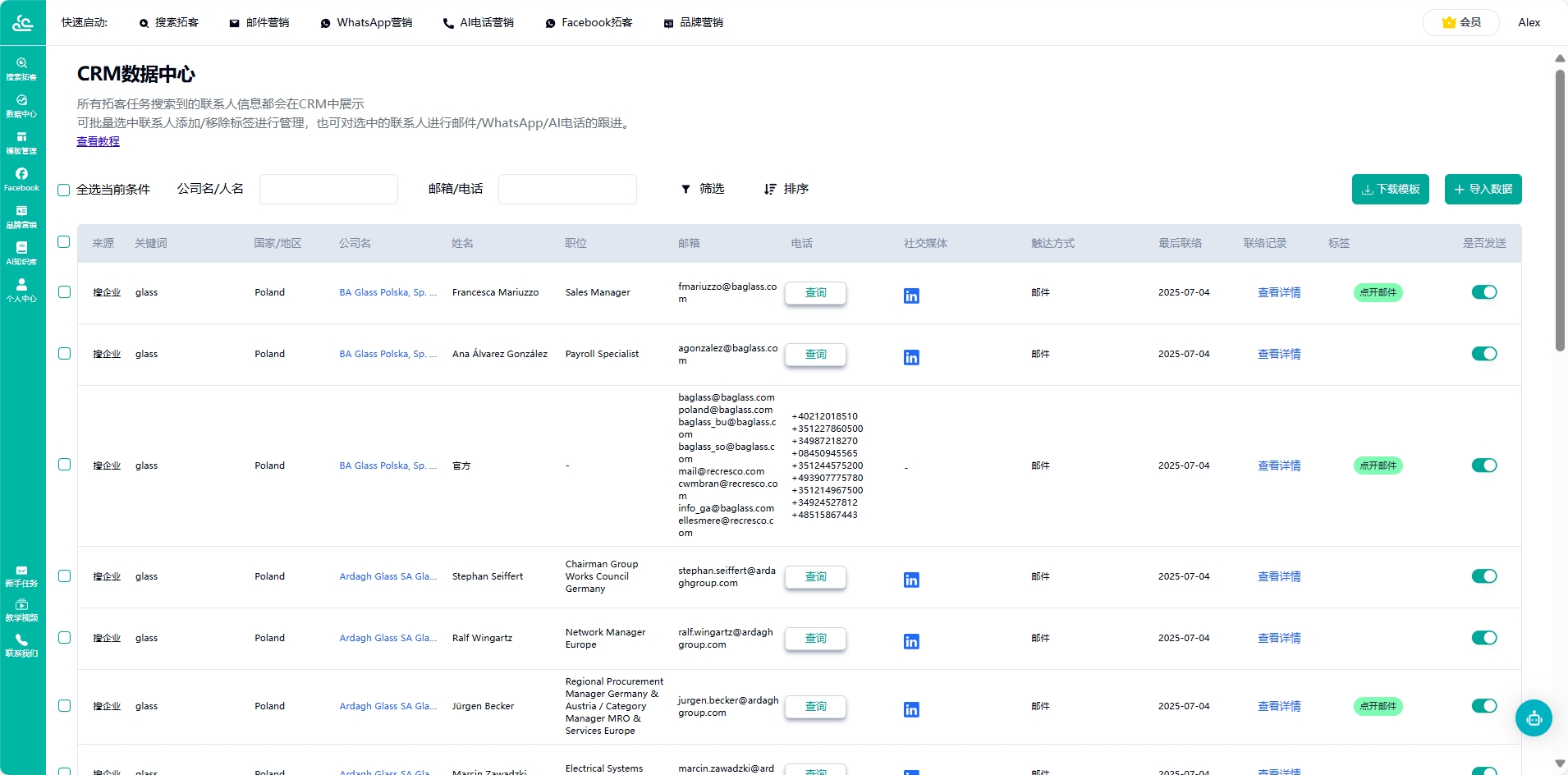Focus the 邮箱/电话 search field
Viewport: 1568px width, 775px height.
point(567,189)
